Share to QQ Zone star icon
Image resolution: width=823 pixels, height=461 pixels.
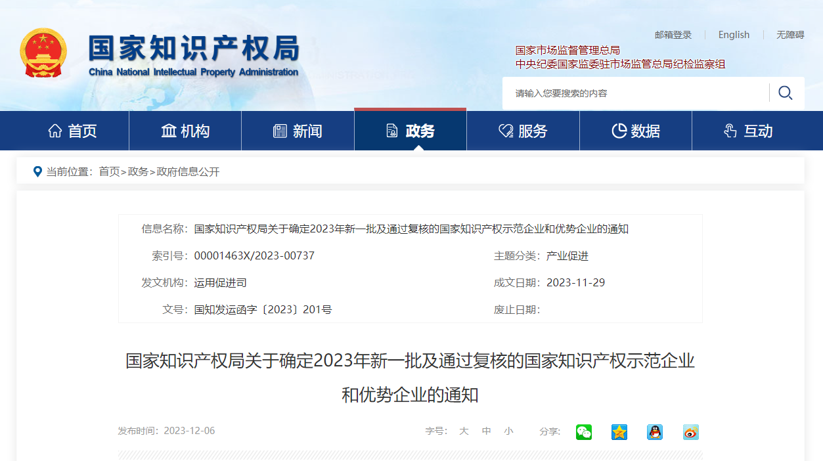pos(619,431)
